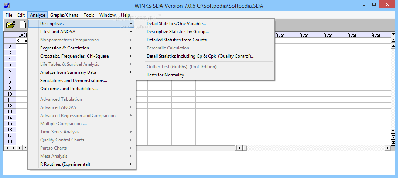Open the Graphs/Charts menu

[x=64, y=15]
